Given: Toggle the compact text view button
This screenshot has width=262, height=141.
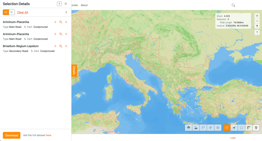Looking at the screenshot, I should tap(12, 12).
